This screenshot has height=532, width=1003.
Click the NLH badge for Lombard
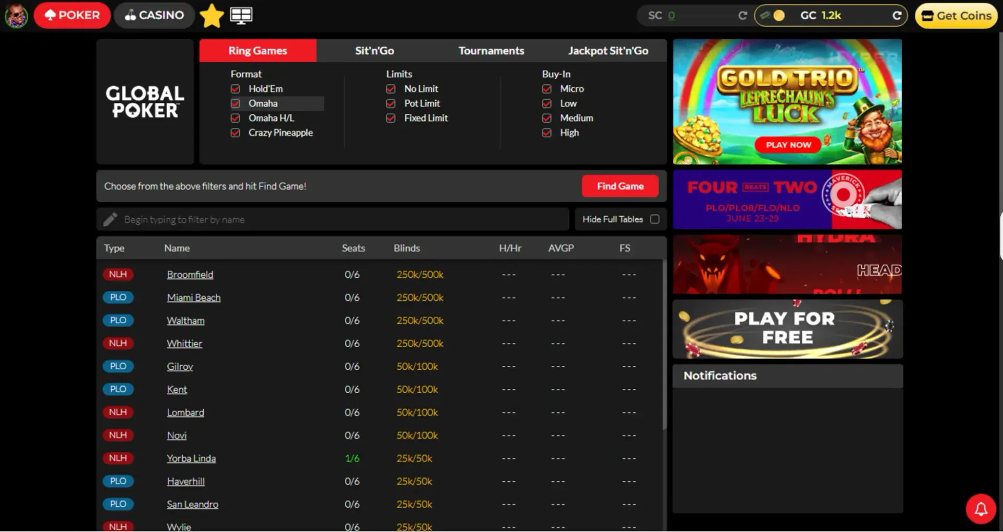[118, 412]
